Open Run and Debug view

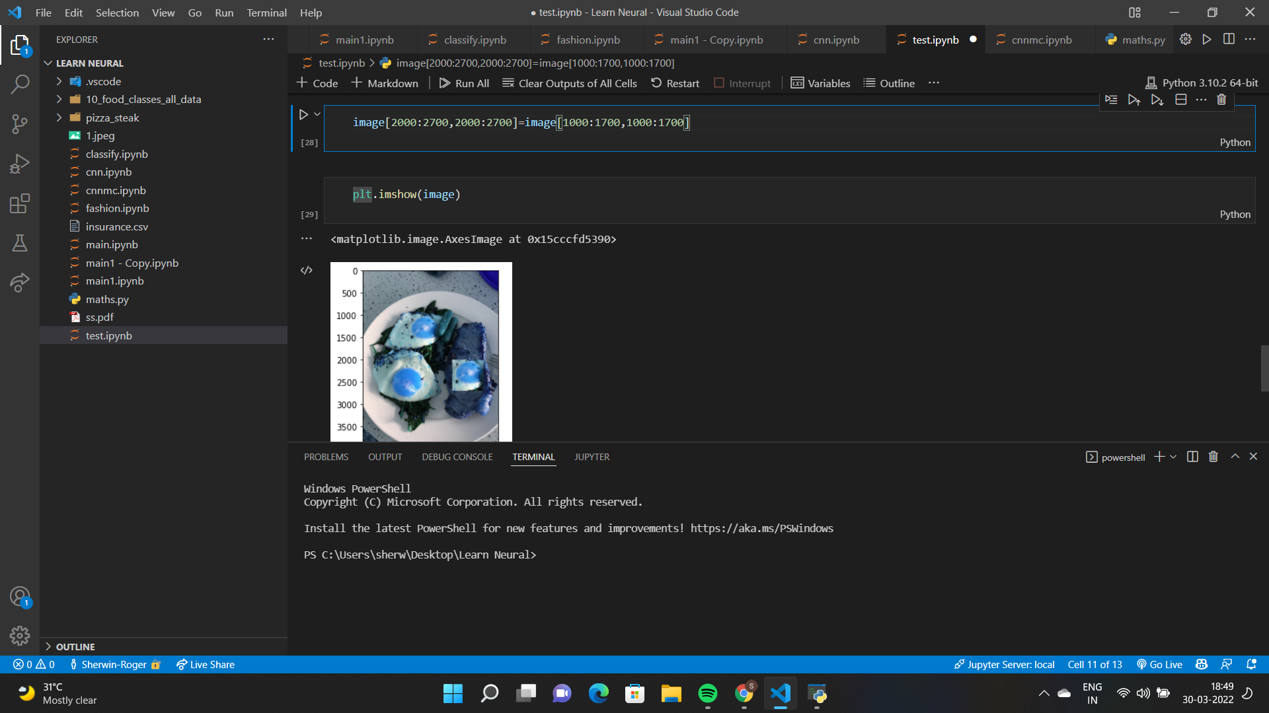pos(20,164)
